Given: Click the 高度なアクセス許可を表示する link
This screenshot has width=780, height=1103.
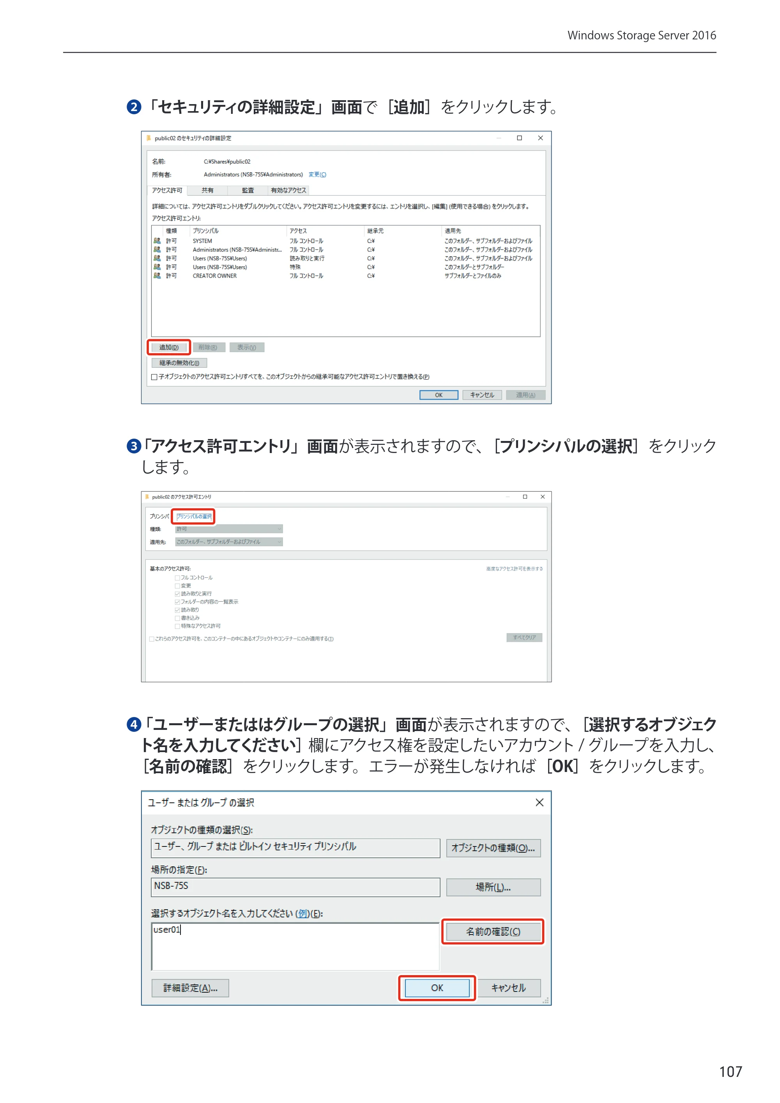Looking at the screenshot, I should (x=515, y=569).
